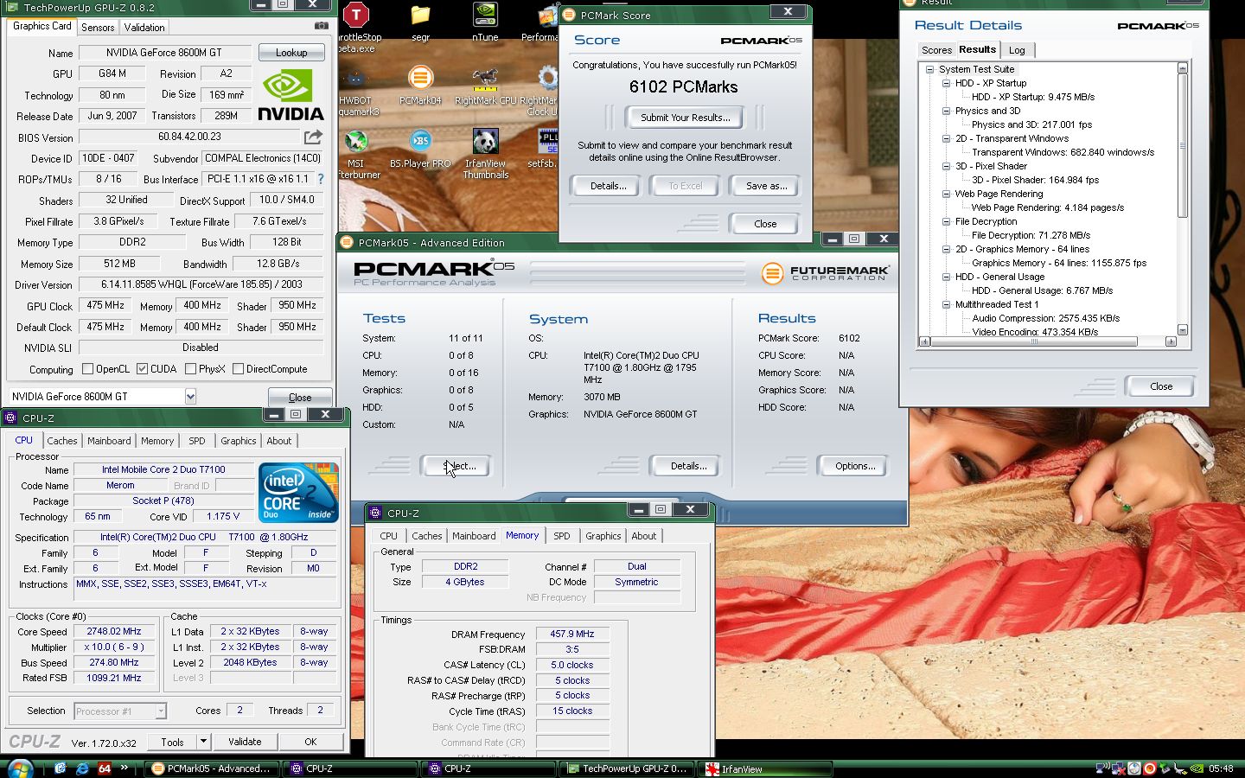1245x778 pixels.
Task: Launch PCMark04 from the desktop
Action: point(420,78)
